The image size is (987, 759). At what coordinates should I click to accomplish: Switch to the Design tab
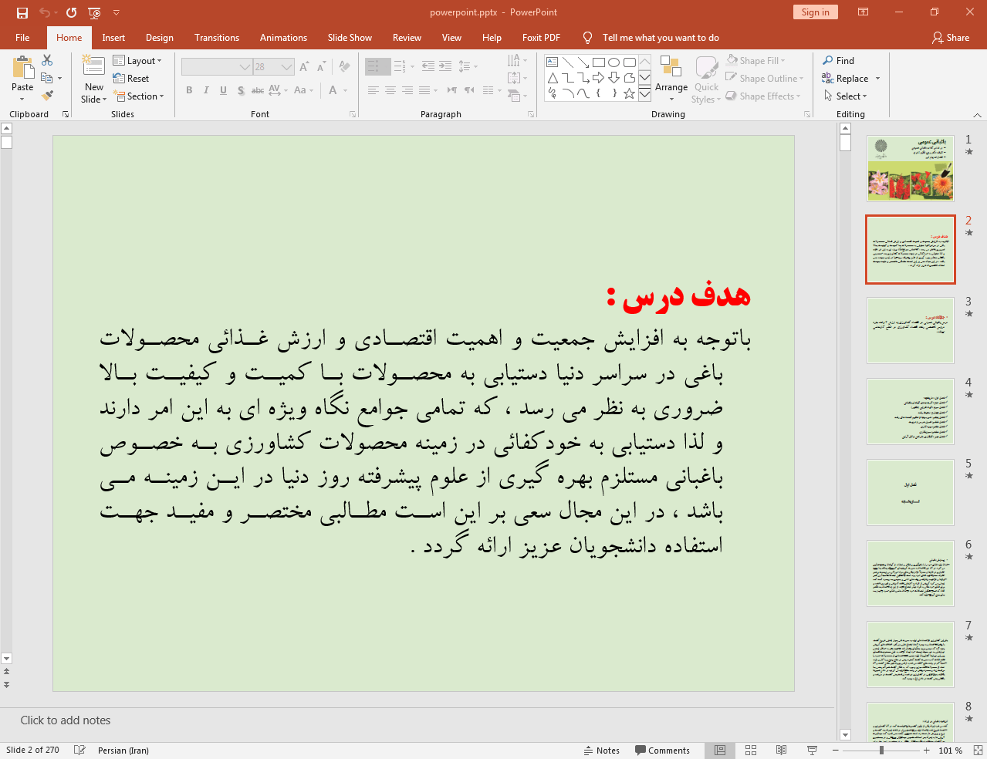159,38
